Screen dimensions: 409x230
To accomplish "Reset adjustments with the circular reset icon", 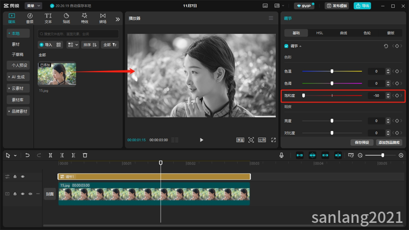I will [386, 46].
